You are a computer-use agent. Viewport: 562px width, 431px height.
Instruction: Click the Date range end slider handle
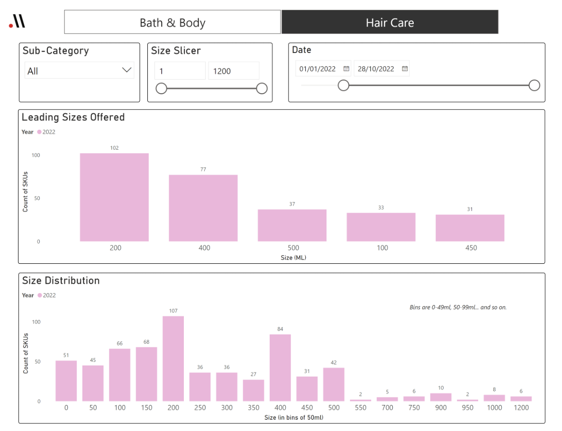534,85
